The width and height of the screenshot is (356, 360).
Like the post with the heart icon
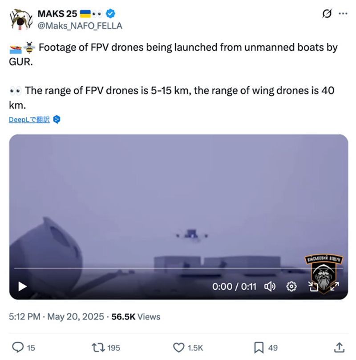(178, 348)
